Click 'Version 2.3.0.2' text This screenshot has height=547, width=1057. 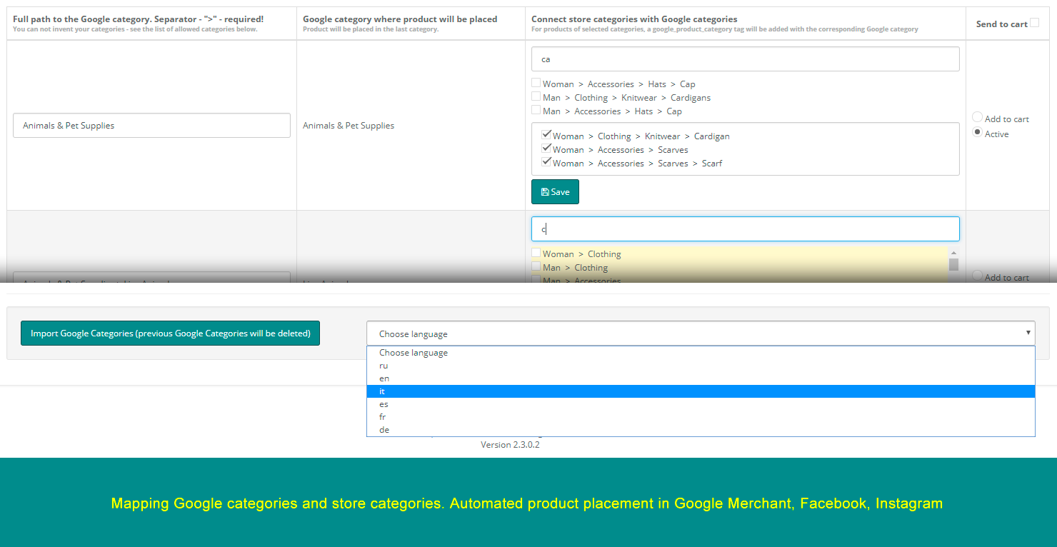[510, 445]
